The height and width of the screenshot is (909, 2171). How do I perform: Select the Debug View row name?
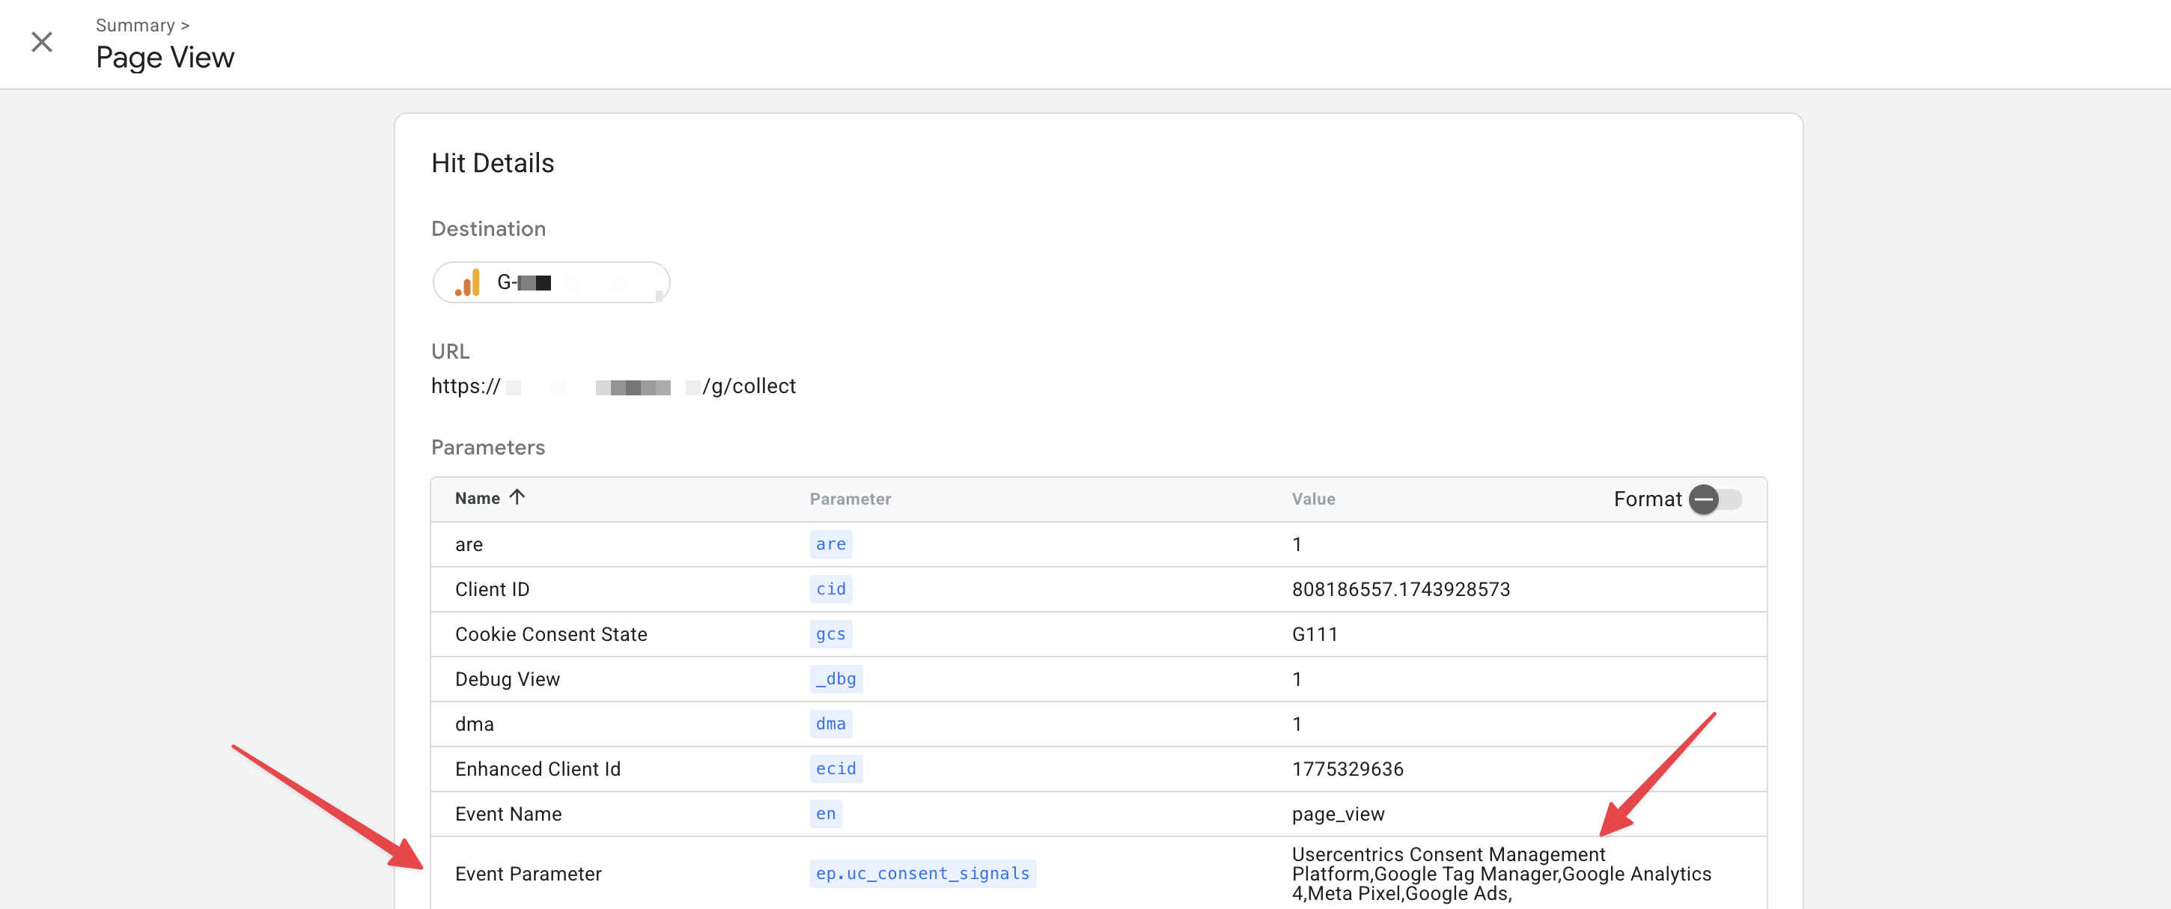pyautogui.click(x=508, y=679)
